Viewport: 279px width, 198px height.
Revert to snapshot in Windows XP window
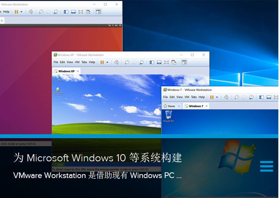(x=134, y=62)
